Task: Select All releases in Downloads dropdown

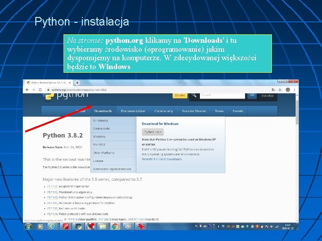Action: tap(113, 120)
